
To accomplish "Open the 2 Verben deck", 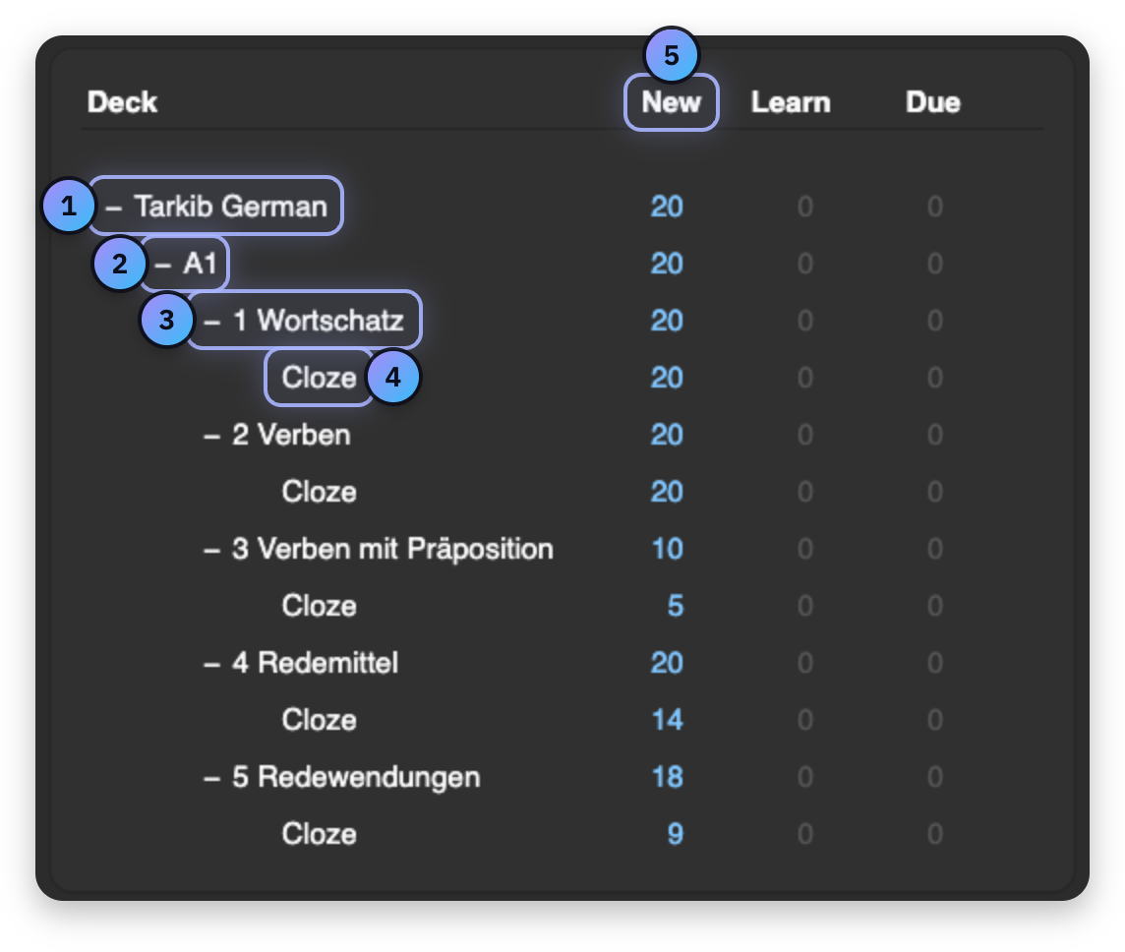I will [291, 435].
